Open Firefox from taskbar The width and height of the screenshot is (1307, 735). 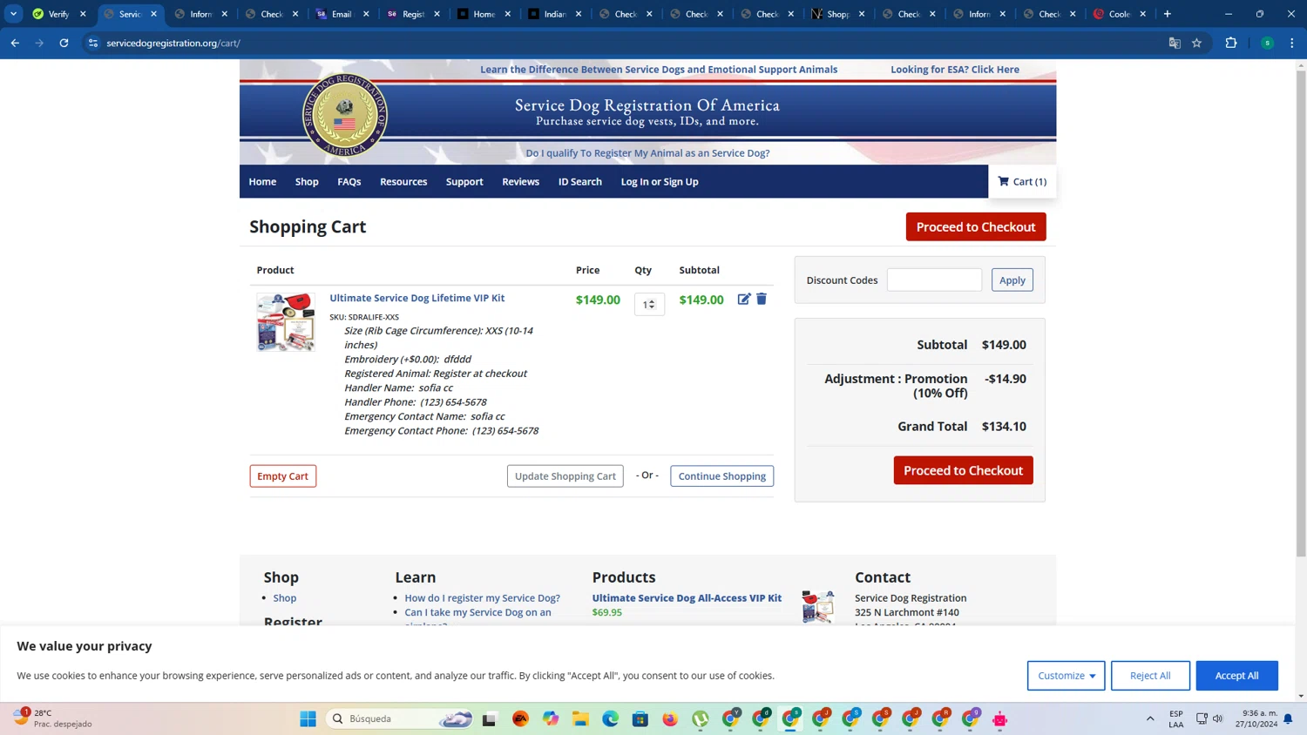click(x=670, y=718)
